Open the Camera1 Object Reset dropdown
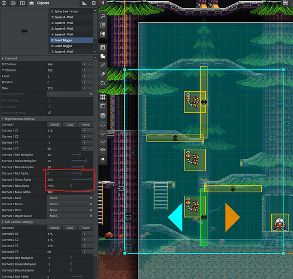Viewport: 293px width, 279px height. click(x=70, y=216)
